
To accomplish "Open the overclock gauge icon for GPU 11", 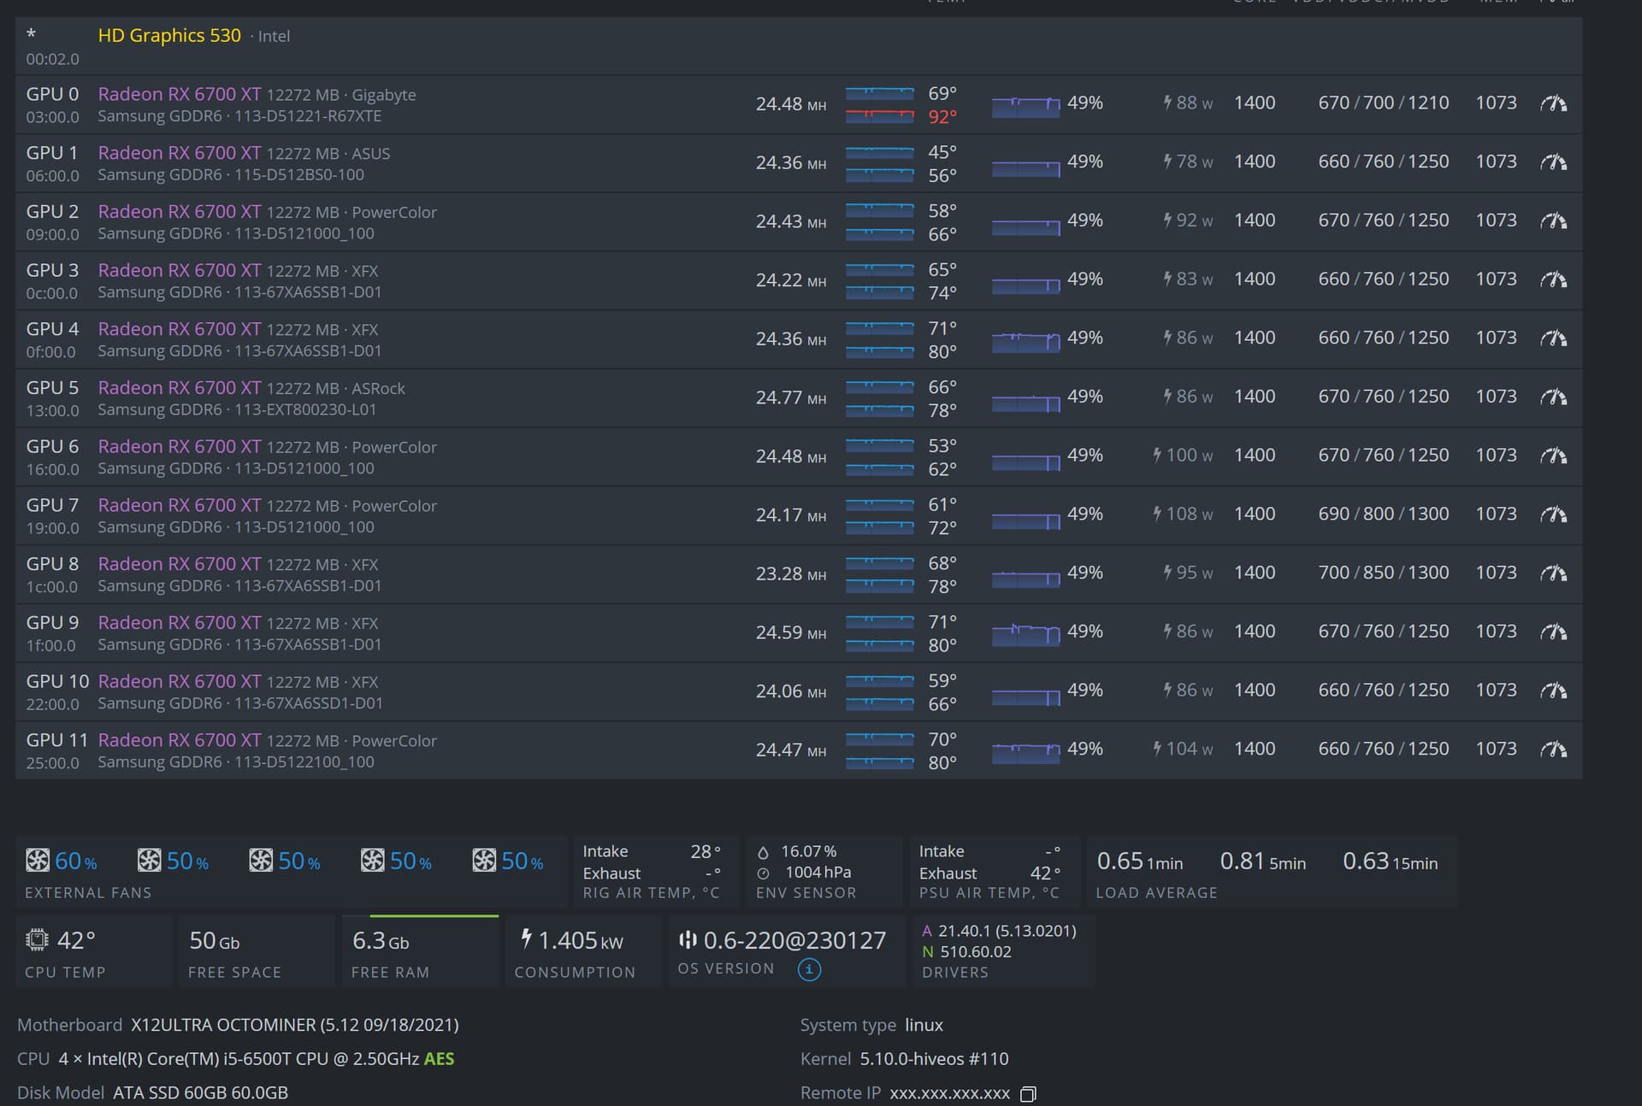I will coord(1555,749).
